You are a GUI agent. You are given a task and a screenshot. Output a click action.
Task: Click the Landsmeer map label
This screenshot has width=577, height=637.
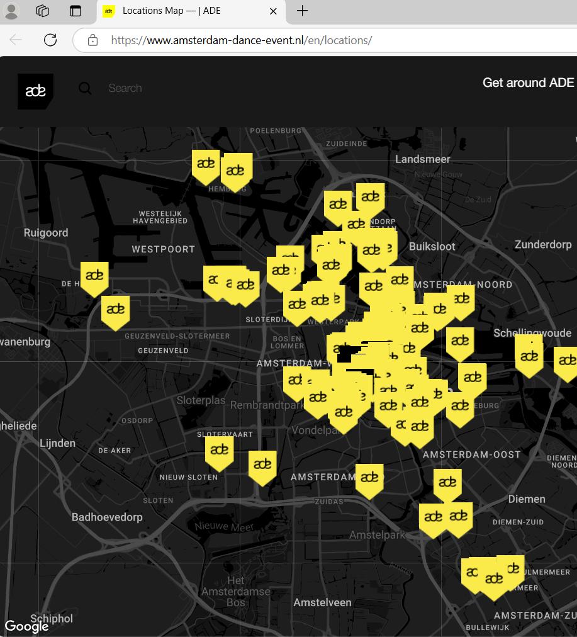(423, 159)
